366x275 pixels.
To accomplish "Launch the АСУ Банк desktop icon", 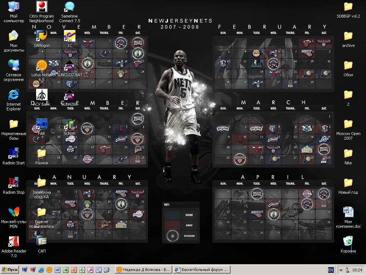I will [41, 97].
